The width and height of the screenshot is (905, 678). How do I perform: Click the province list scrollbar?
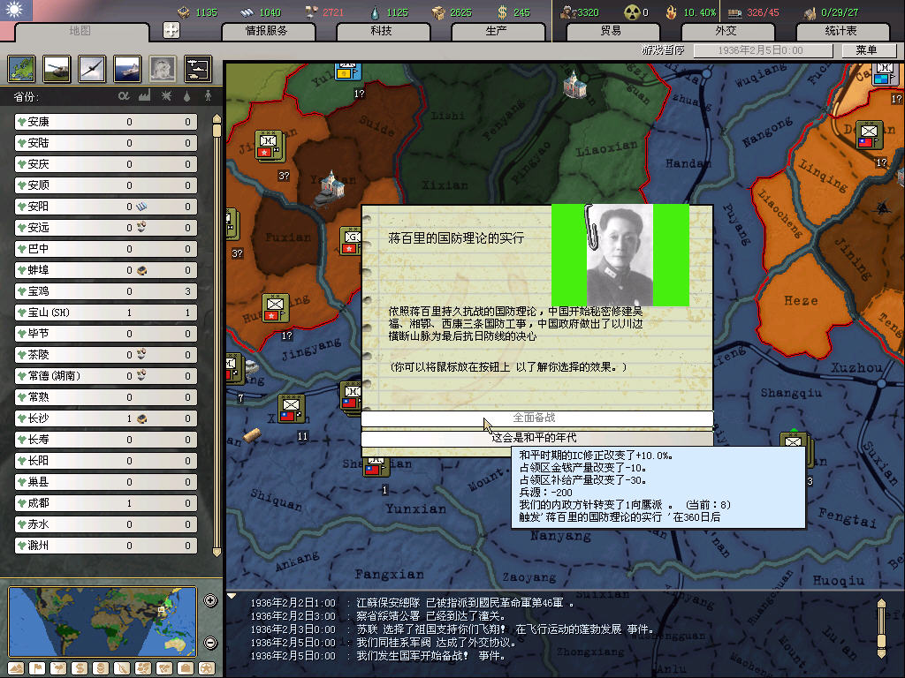(217, 335)
